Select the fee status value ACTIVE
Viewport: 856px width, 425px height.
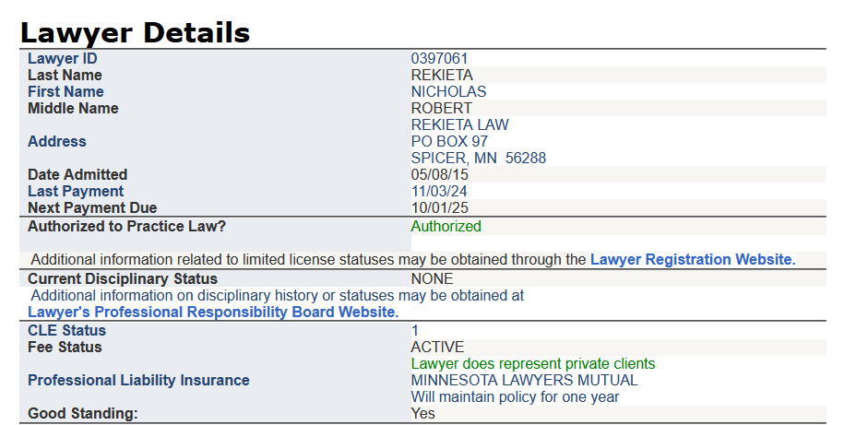click(437, 347)
